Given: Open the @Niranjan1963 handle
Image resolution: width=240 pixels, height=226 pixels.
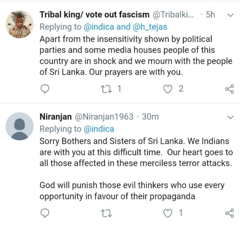Looking at the screenshot, I should (105, 117).
